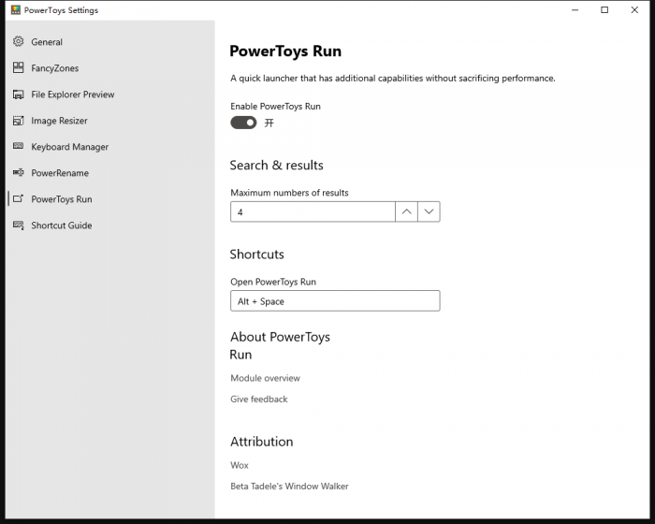Toggle the Enable PowerToys Run switch
Viewport: 655px width, 524px height.
243,123
